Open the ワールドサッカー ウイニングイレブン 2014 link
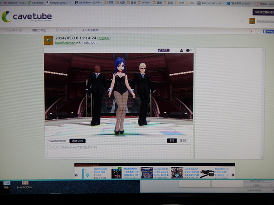The width and height of the screenshot is (274, 205). point(161,172)
